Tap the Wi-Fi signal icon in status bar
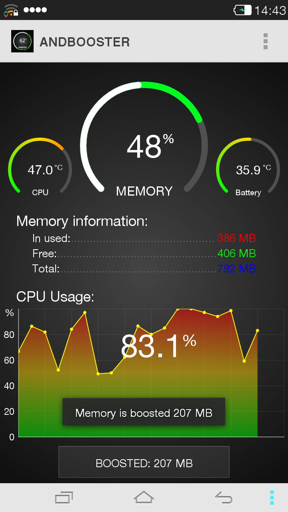The width and height of the screenshot is (288, 512). pyautogui.click(x=11, y=10)
